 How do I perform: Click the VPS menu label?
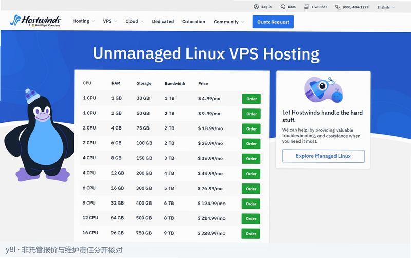tap(107, 21)
